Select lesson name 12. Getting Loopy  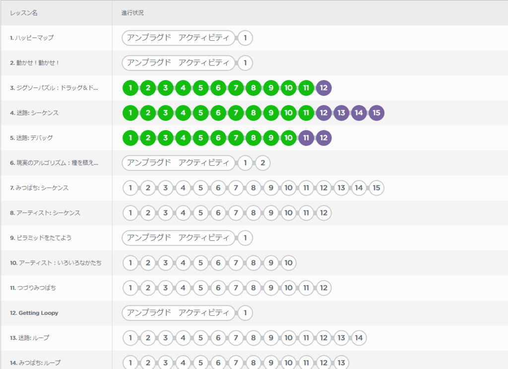click(34, 313)
